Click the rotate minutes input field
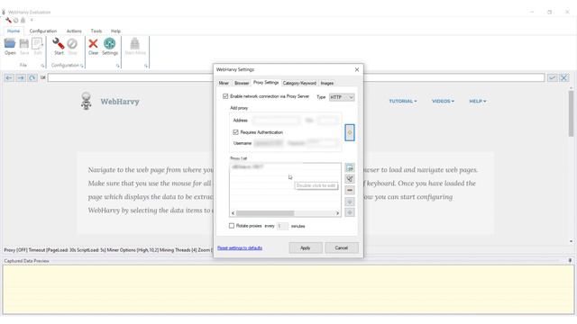 click(282, 226)
